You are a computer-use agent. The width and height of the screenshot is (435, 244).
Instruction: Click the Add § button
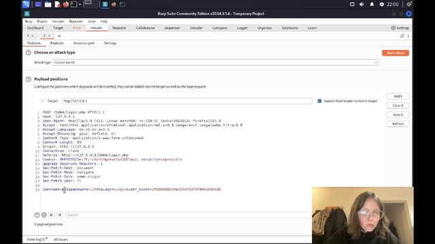[x=398, y=96]
